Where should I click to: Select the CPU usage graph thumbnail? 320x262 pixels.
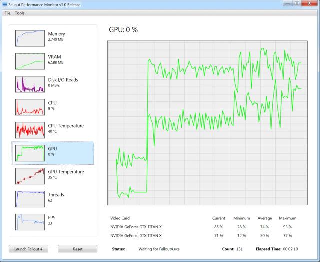(x=30, y=107)
